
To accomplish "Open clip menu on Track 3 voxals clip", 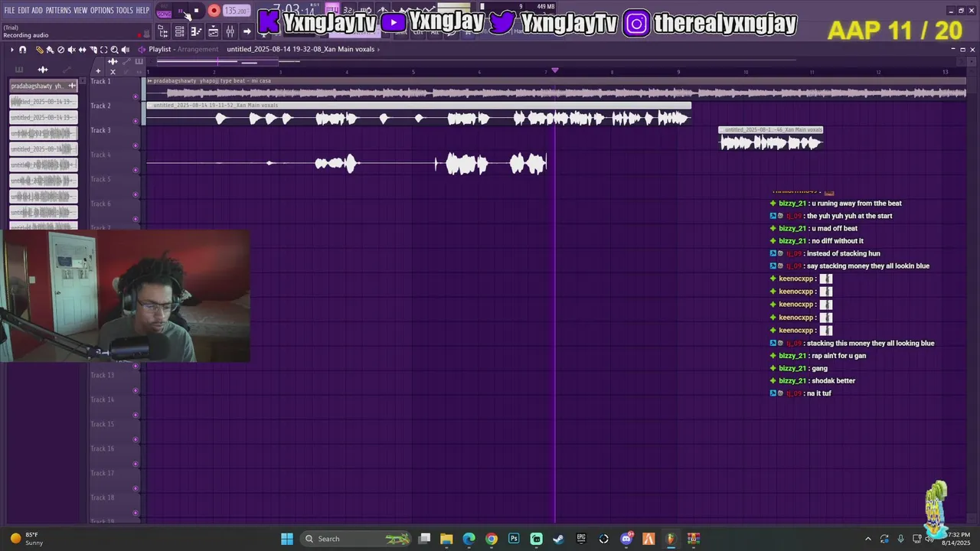I will (722, 130).
